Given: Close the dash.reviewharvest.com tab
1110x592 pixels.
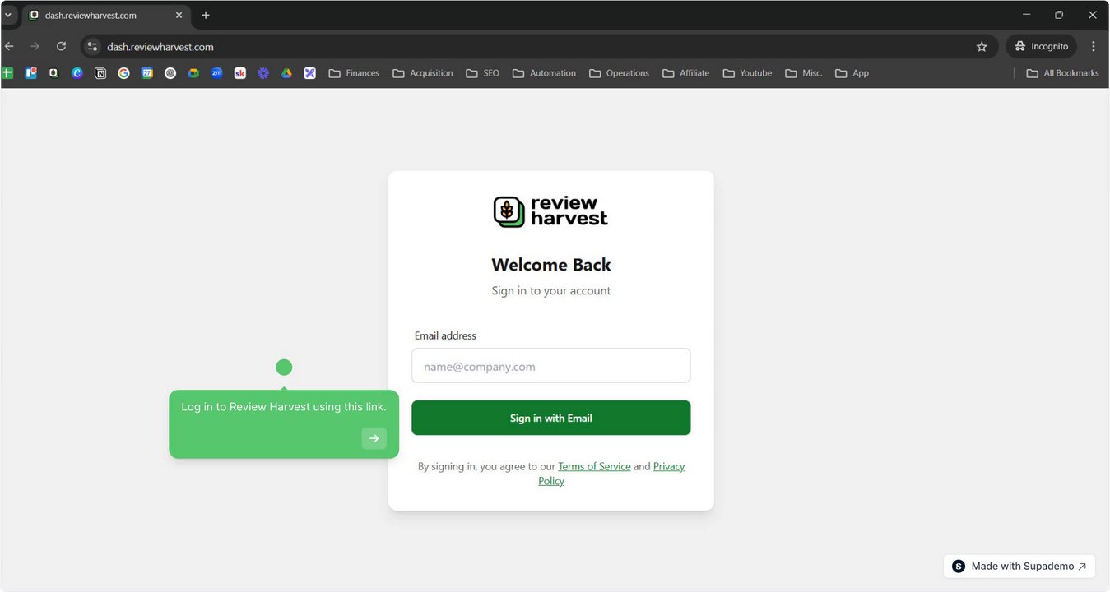Looking at the screenshot, I should coord(179,15).
